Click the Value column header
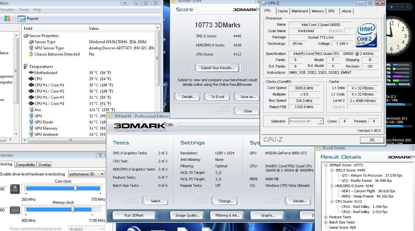Screen dimensions: 415x231 click(121, 29)
